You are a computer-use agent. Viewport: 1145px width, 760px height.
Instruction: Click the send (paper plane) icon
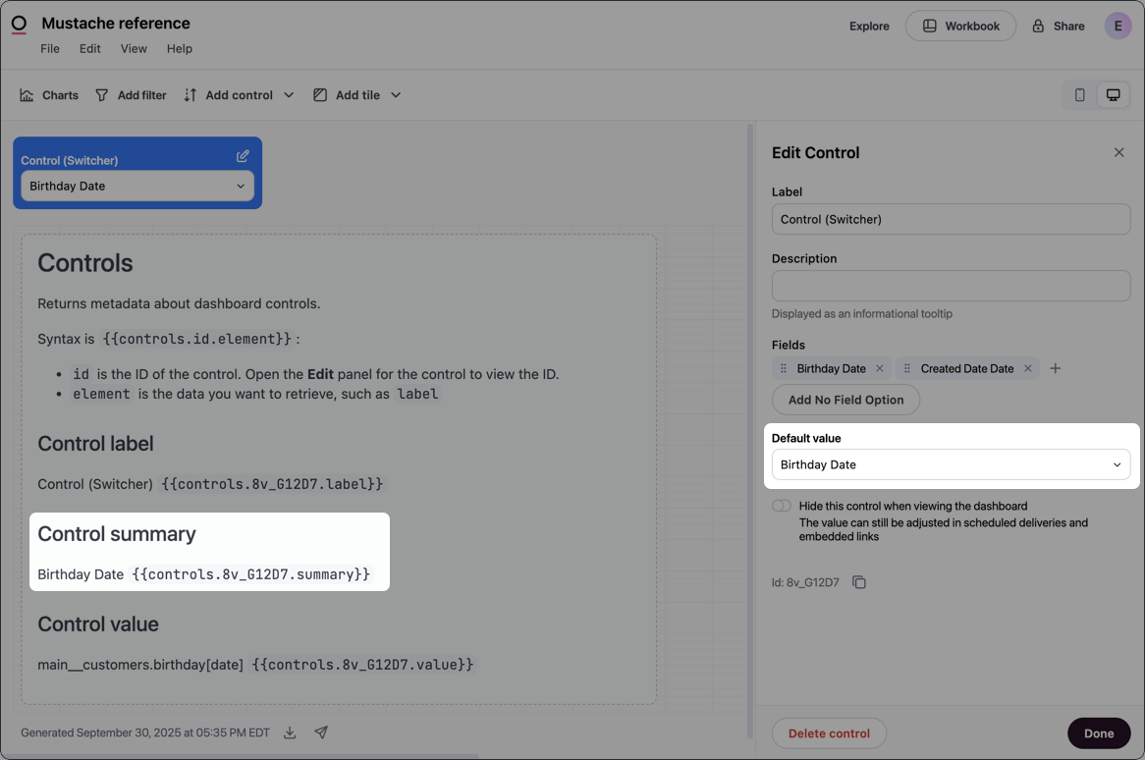320,732
